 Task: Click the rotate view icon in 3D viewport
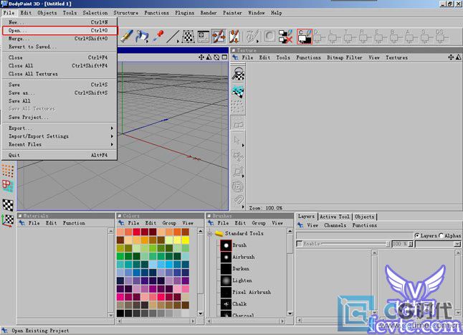216,57
